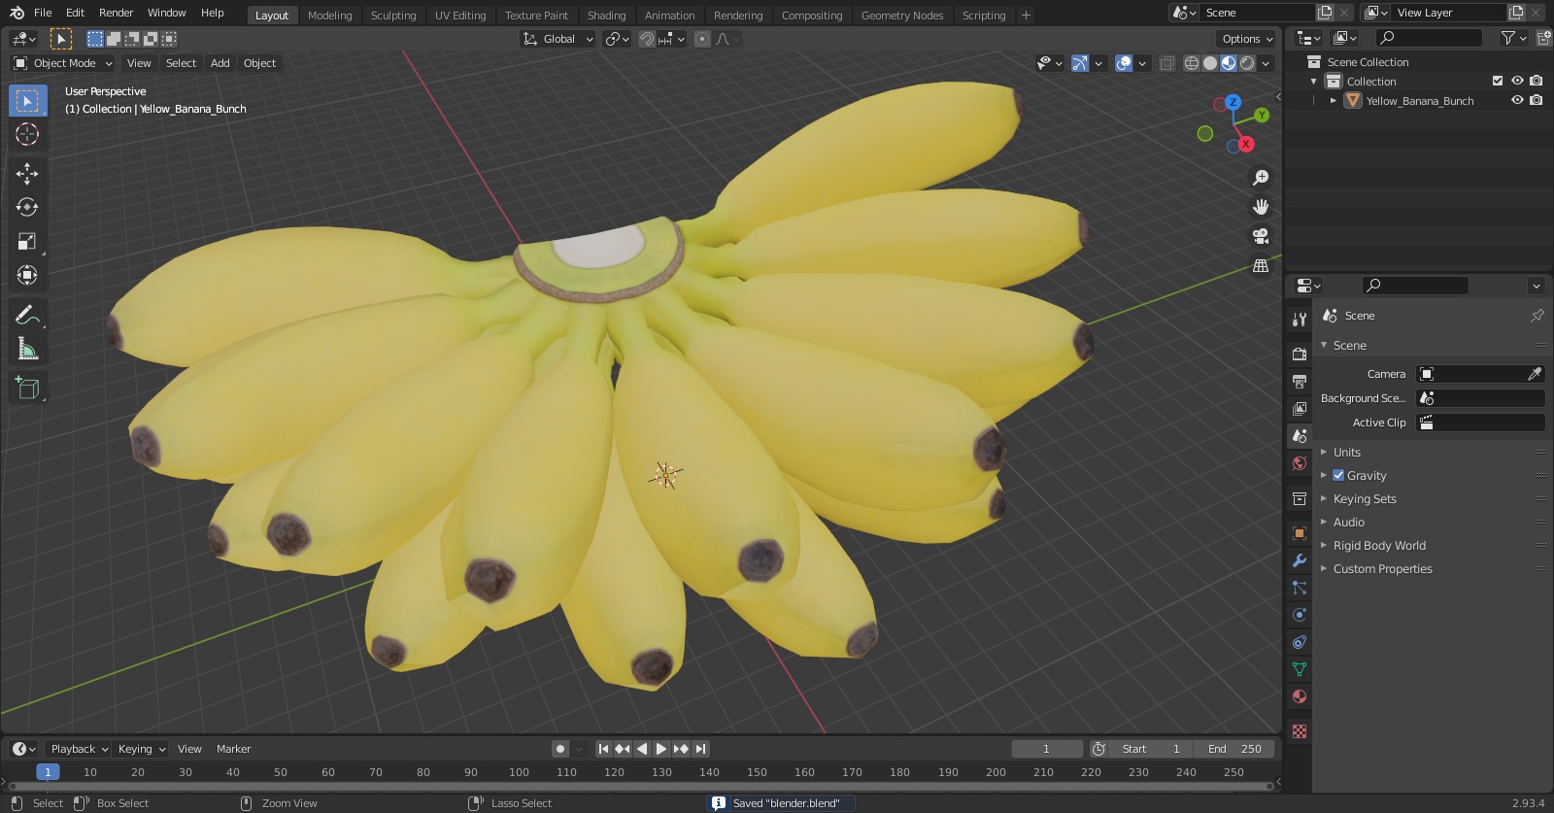
Task: Open the Options dropdown
Action: (1247, 39)
